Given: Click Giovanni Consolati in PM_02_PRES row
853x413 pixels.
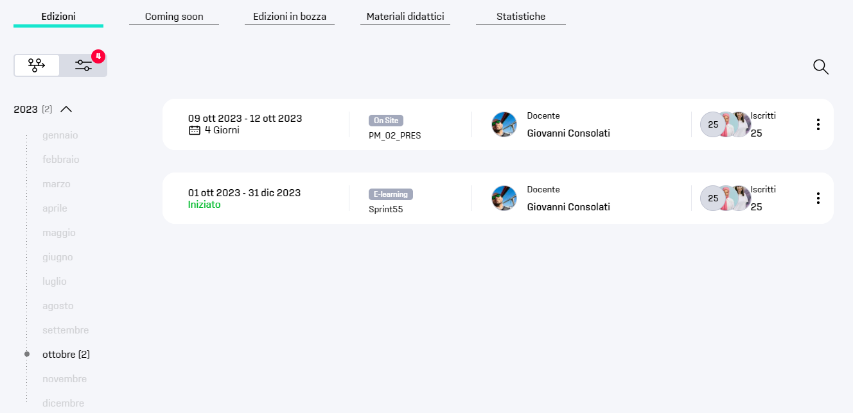Looking at the screenshot, I should [x=568, y=133].
